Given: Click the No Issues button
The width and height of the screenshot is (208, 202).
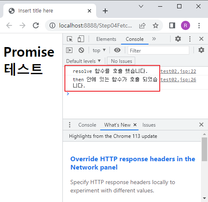Looking at the screenshot, I should 121,61.
